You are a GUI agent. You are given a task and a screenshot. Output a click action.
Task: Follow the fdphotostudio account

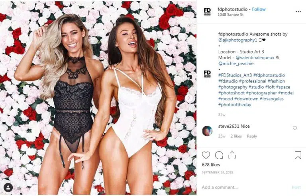click(259, 9)
